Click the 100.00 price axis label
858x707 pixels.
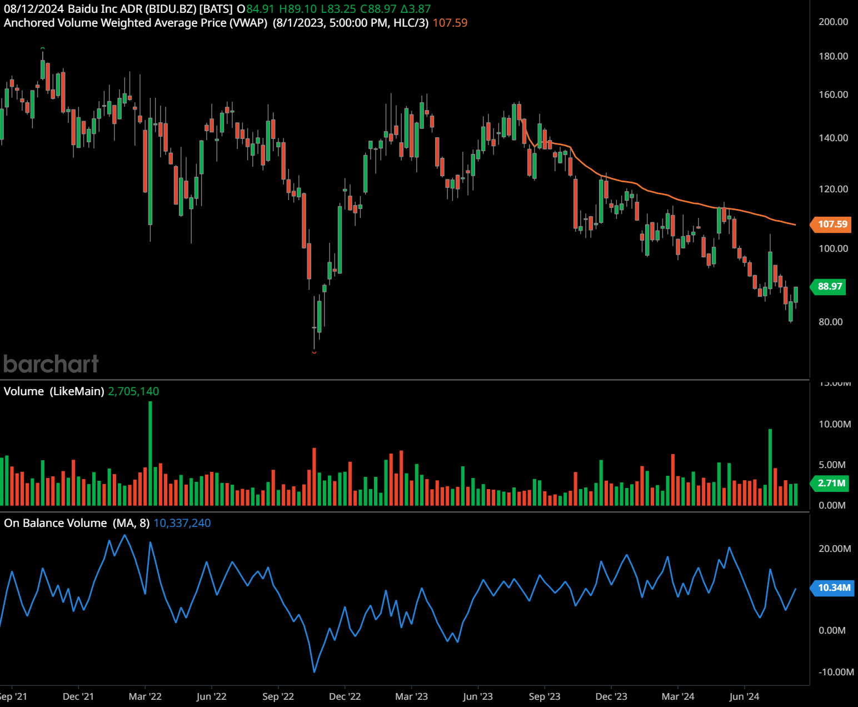[833, 248]
